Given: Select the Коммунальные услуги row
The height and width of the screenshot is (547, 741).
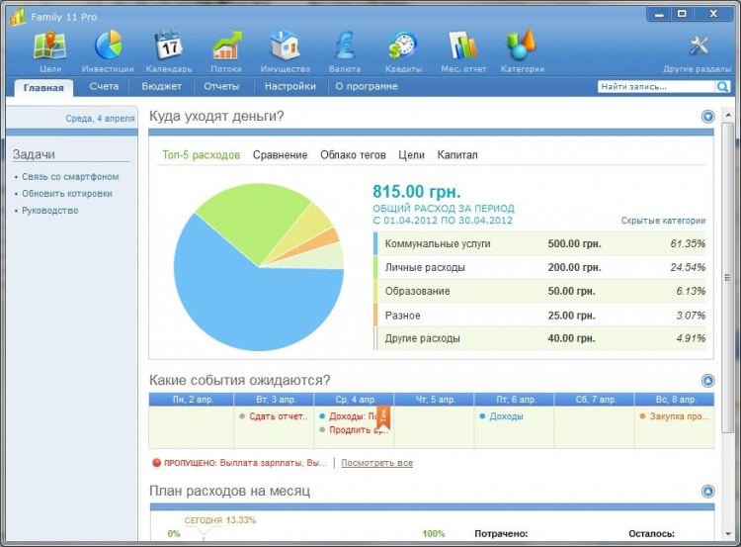Looking at the screenshot, I should [539, 243].
